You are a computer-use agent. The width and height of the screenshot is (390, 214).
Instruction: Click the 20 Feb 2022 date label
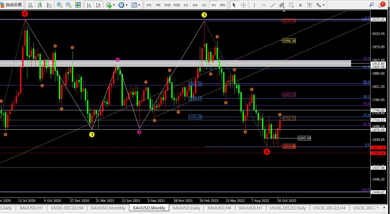(209, 201)
